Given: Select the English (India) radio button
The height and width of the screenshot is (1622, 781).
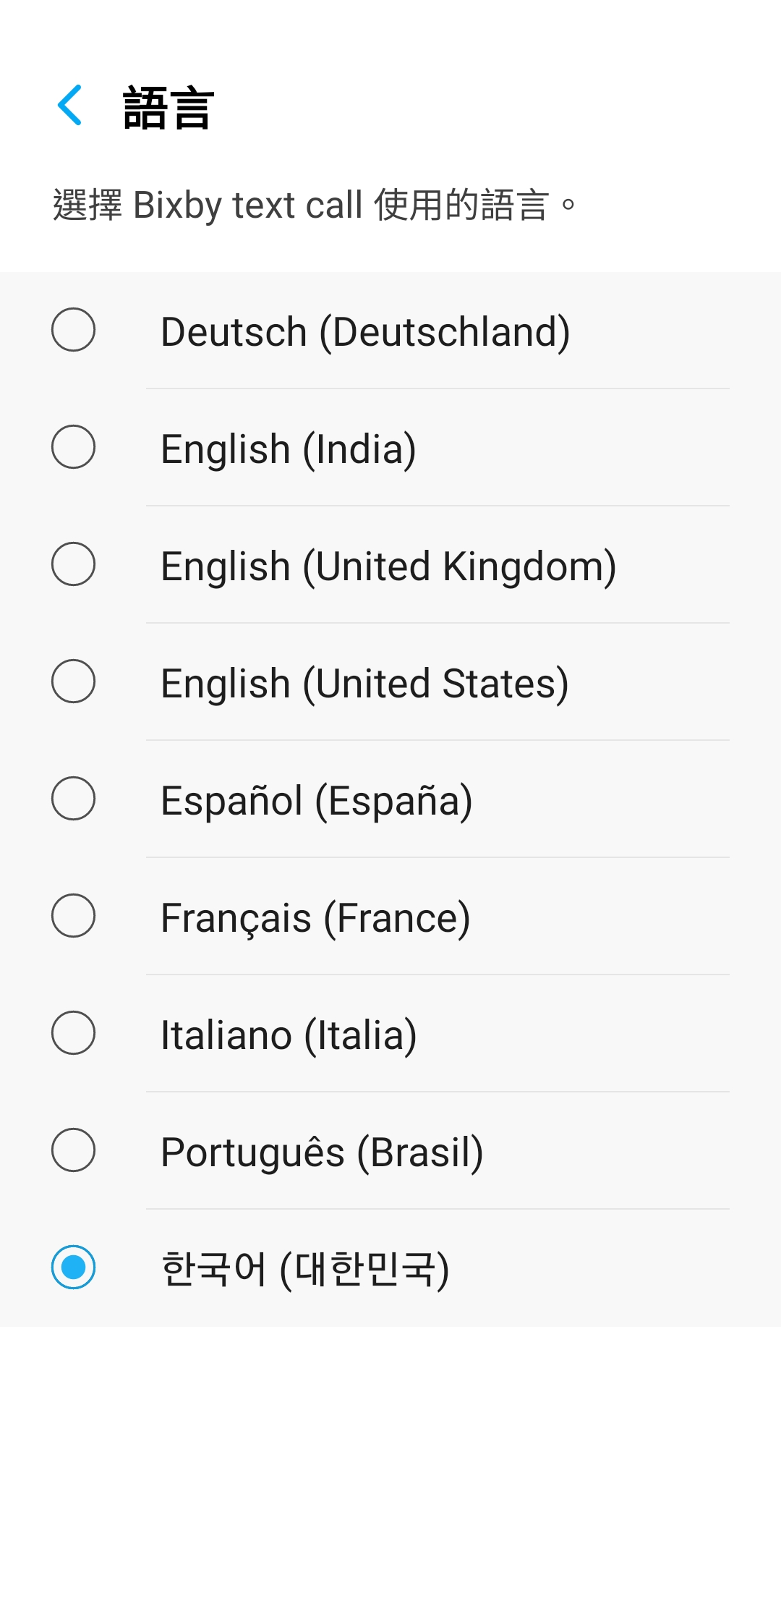Looking at the screenshot, I should click(x=73, y=447).
